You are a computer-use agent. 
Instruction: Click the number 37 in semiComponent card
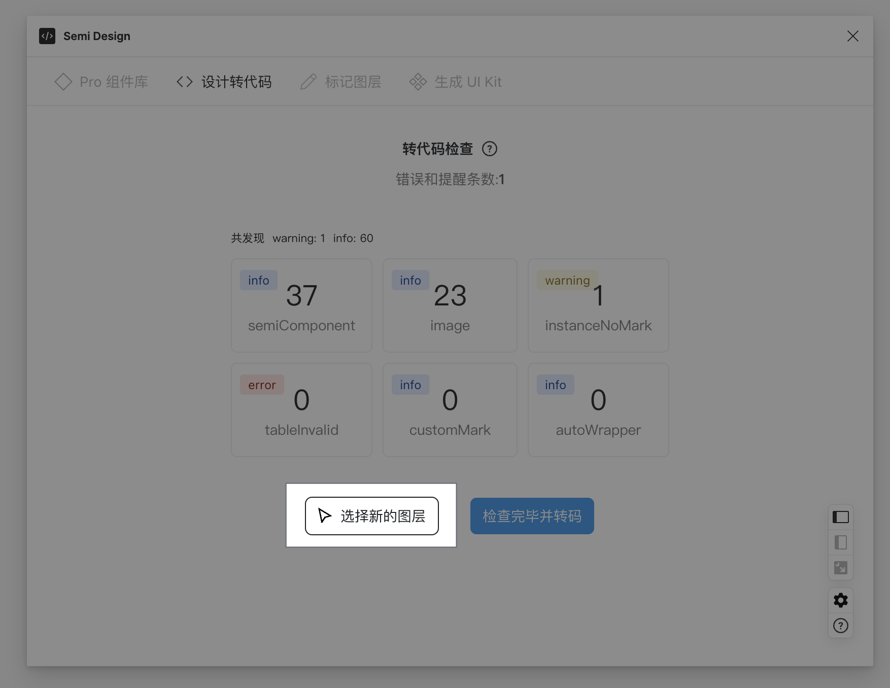[x=301, y=295]
